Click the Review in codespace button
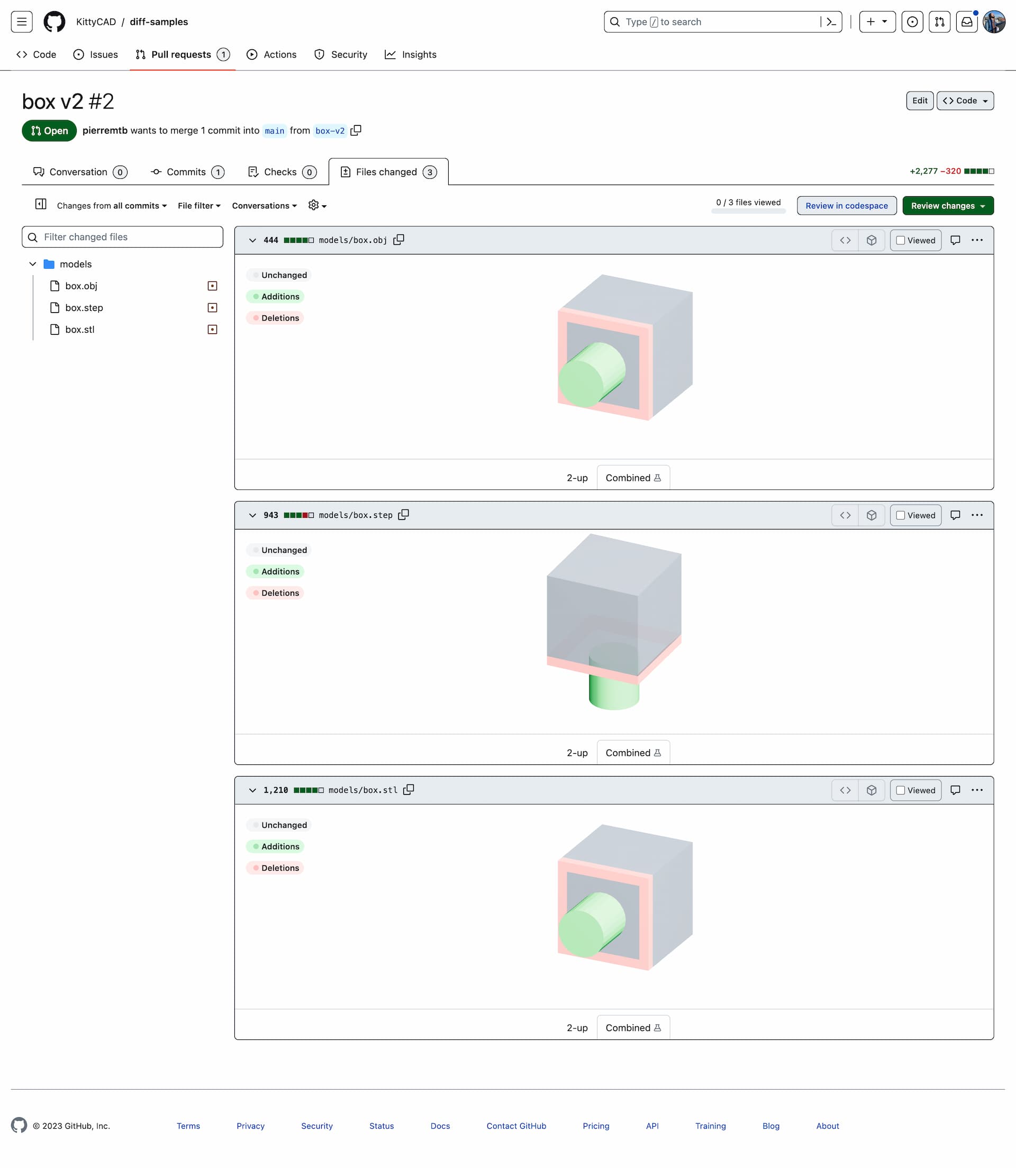 846,205
